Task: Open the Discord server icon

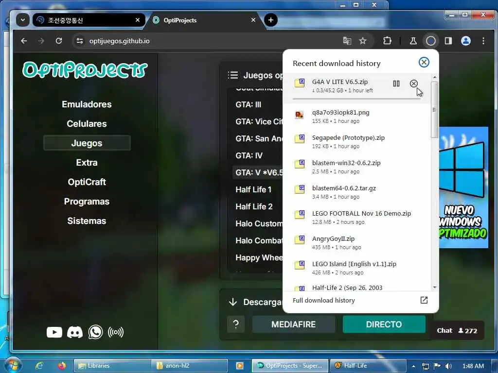Action: click(75, 332)
